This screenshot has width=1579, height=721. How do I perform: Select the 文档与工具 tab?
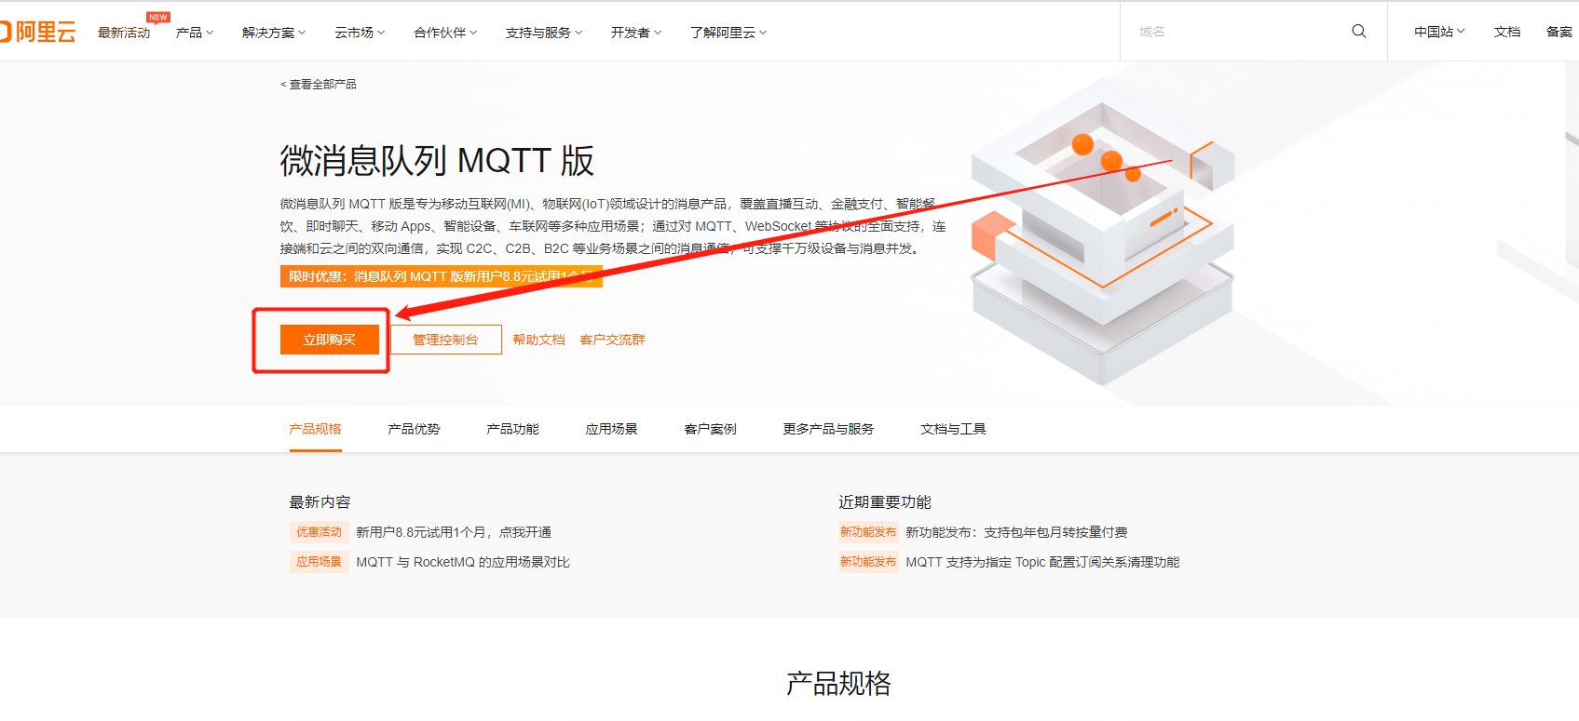coord(953,429)
